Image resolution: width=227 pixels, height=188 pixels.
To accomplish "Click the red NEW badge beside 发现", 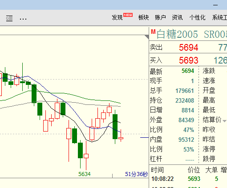I will tap(128, 15).
